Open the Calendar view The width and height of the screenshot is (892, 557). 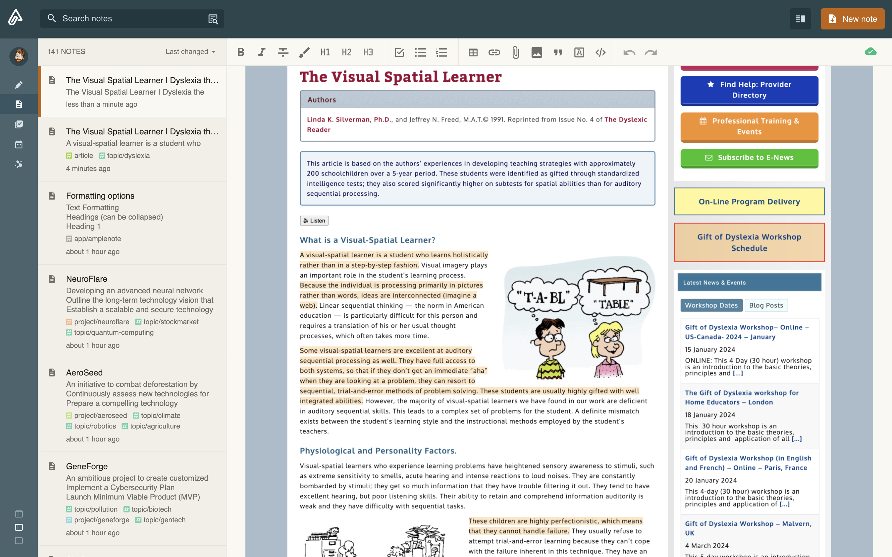(18, 144)
